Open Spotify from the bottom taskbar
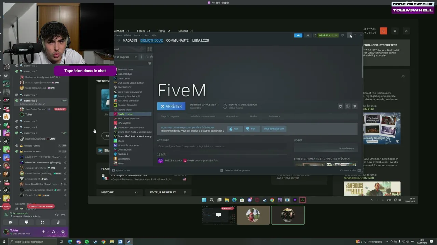 coord(87,242)
